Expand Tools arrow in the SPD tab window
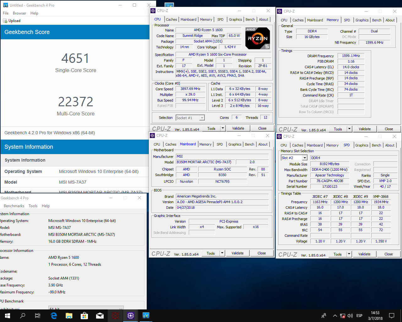 [349, 254]
